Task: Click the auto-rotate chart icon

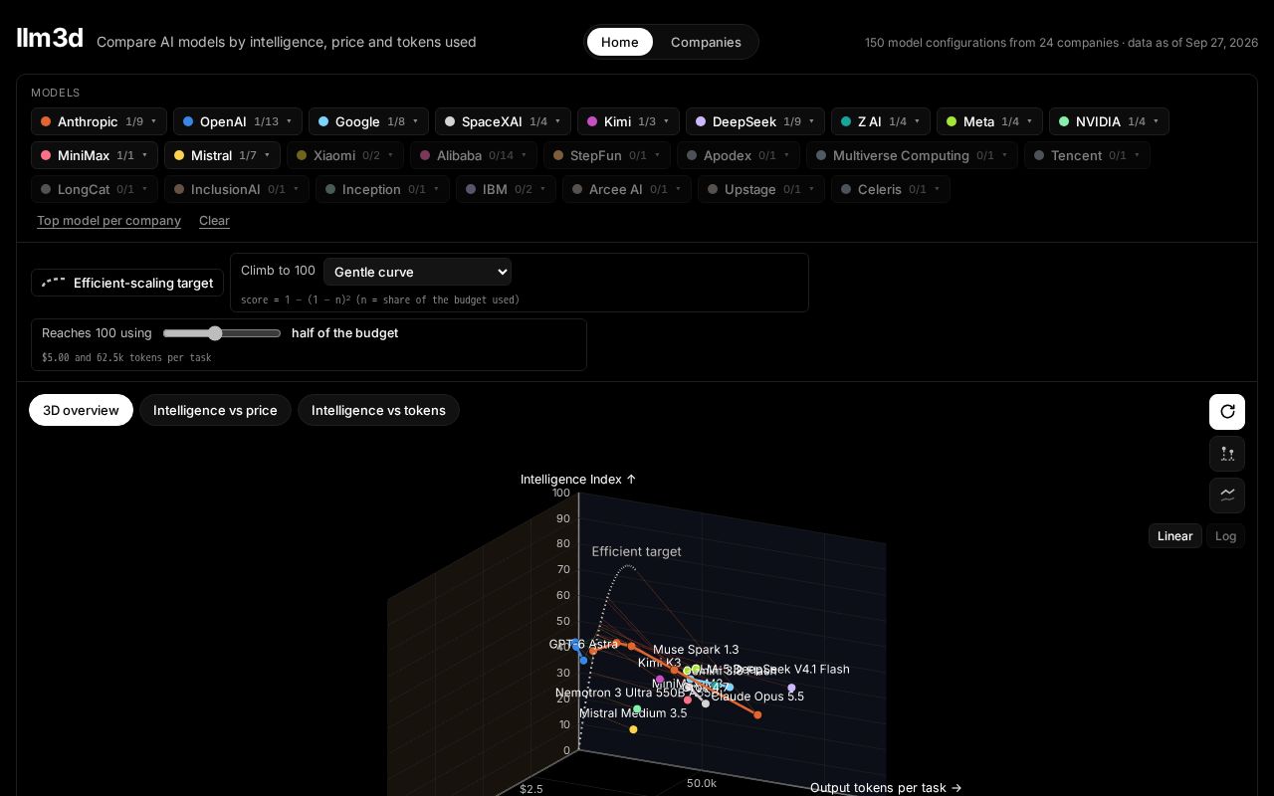Action: pos(1227,412)
